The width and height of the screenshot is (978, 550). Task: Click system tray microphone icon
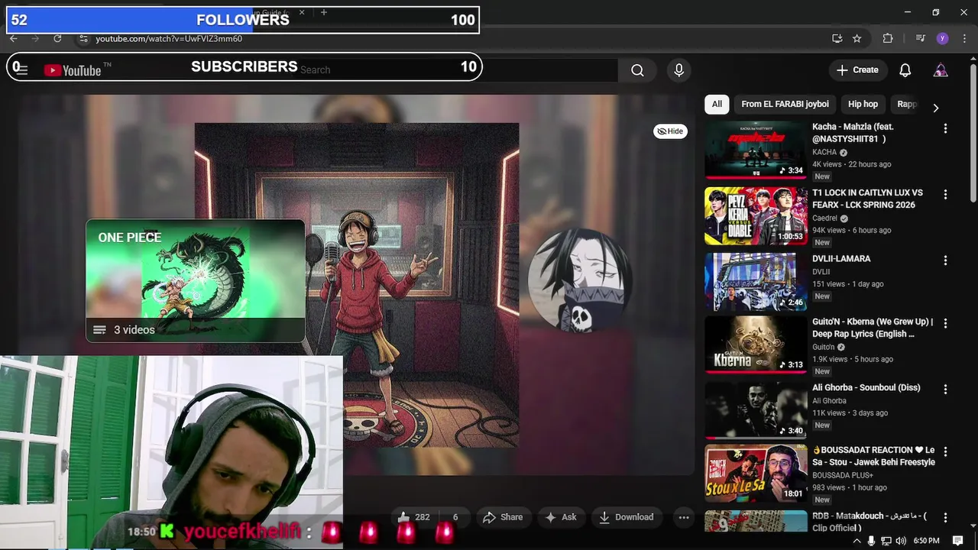(x=871, y=541)
